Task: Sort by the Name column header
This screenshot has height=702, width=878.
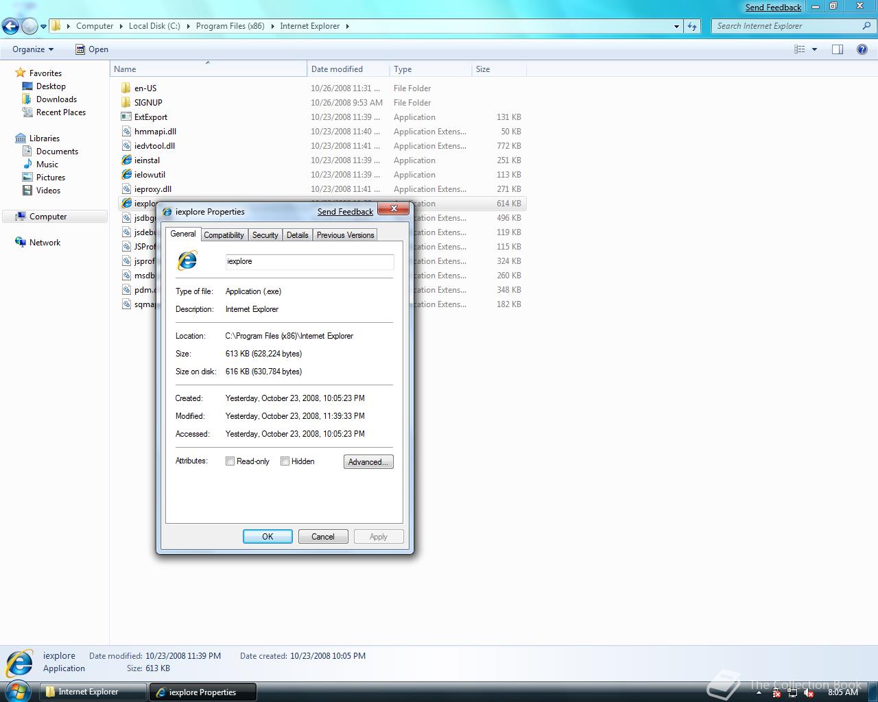Action: click(x=209, y=69)
